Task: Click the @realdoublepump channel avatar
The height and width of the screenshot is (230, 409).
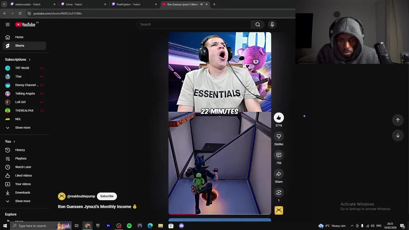Action: tap(62, 196)
